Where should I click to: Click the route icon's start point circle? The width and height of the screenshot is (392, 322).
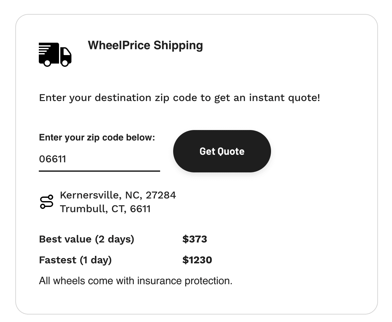(43, 206)
